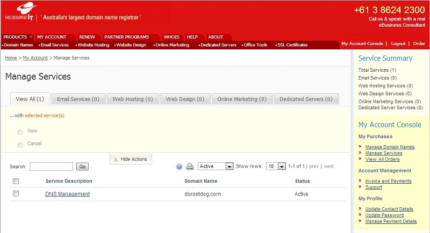Open Manage Services sidebar link
Viewport: 430px width, 233px height.
[384, 153]
